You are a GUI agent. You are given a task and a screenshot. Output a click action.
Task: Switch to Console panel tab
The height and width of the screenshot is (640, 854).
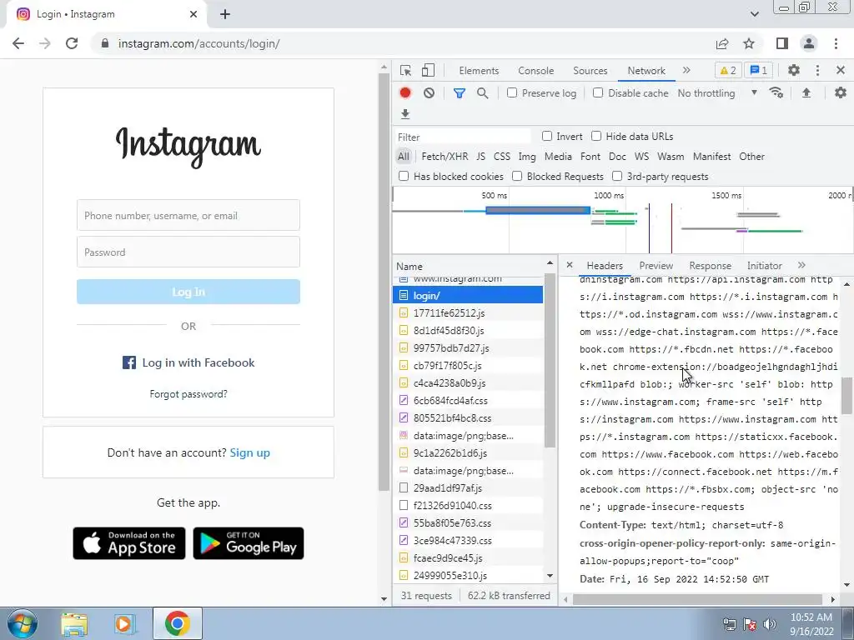(x=536, y=71)
